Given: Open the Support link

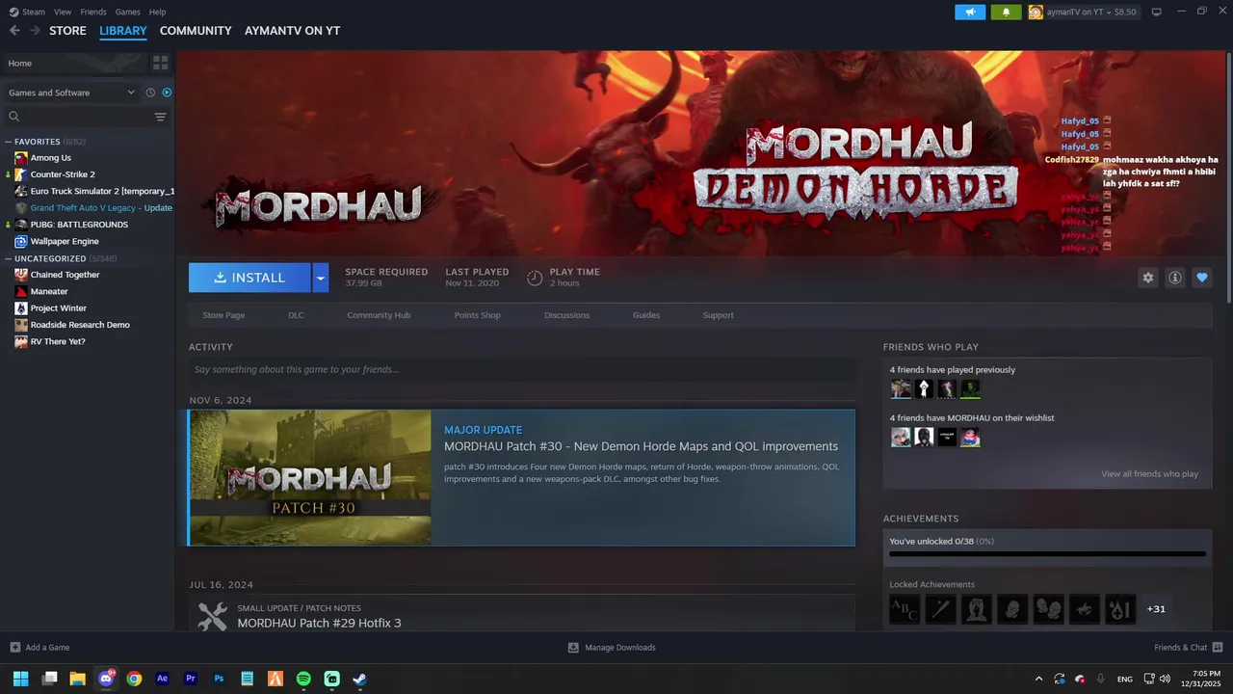Looking at the screenshot, I should (718, 315).
